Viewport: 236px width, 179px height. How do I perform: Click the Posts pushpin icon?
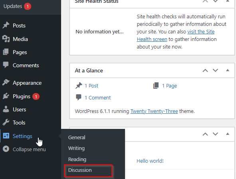pyautogui.click(x=6, y=25)
